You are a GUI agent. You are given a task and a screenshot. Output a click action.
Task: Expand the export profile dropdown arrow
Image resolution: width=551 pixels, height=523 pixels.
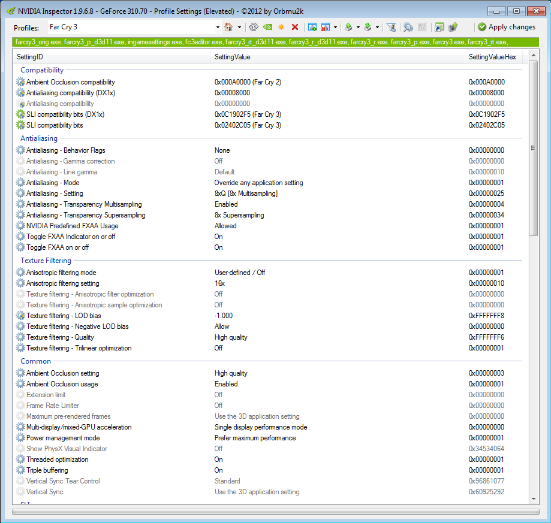click(358, 27)
